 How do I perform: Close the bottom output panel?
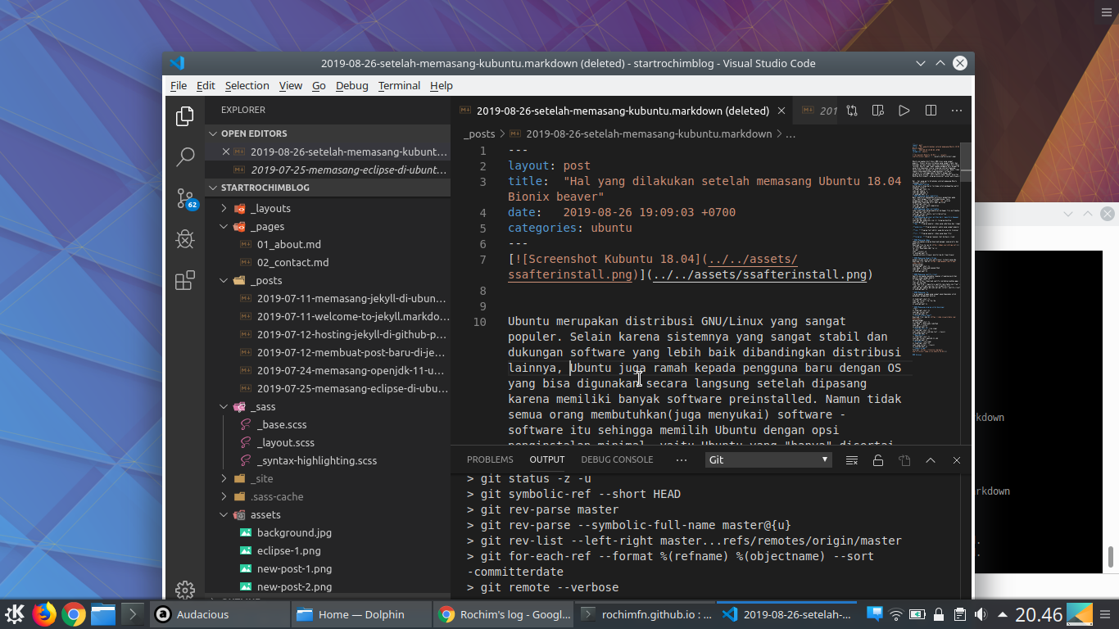pyautogui.click(x=957, y=460)
